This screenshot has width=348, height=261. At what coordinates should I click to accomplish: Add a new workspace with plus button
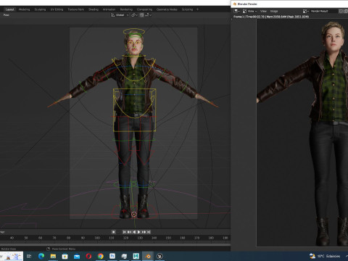pyautogui.click(x=197, y=9)
